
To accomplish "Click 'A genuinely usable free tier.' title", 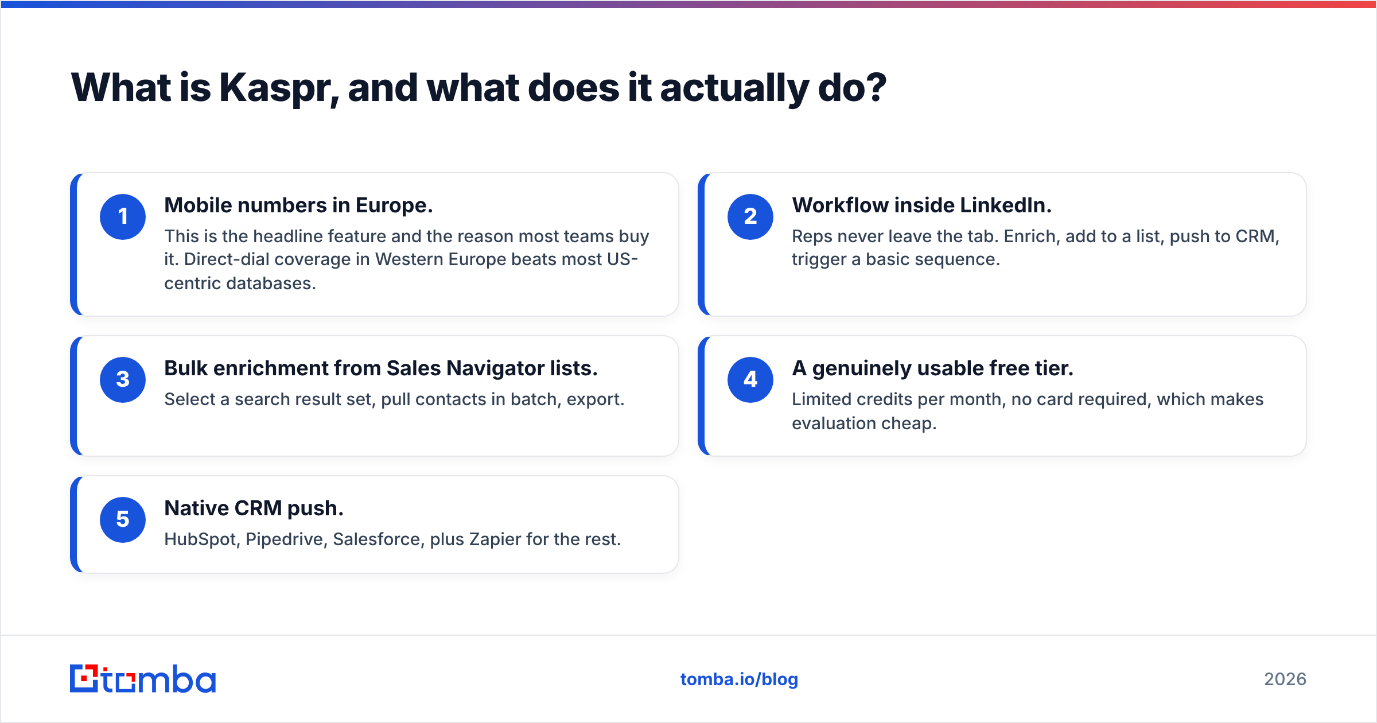I will click(x=932, y=368).
